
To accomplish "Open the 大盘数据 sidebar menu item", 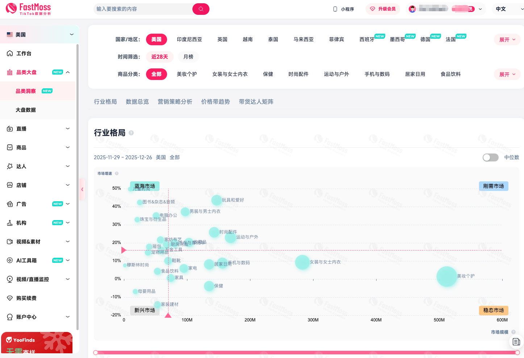I will coord(26,110).
